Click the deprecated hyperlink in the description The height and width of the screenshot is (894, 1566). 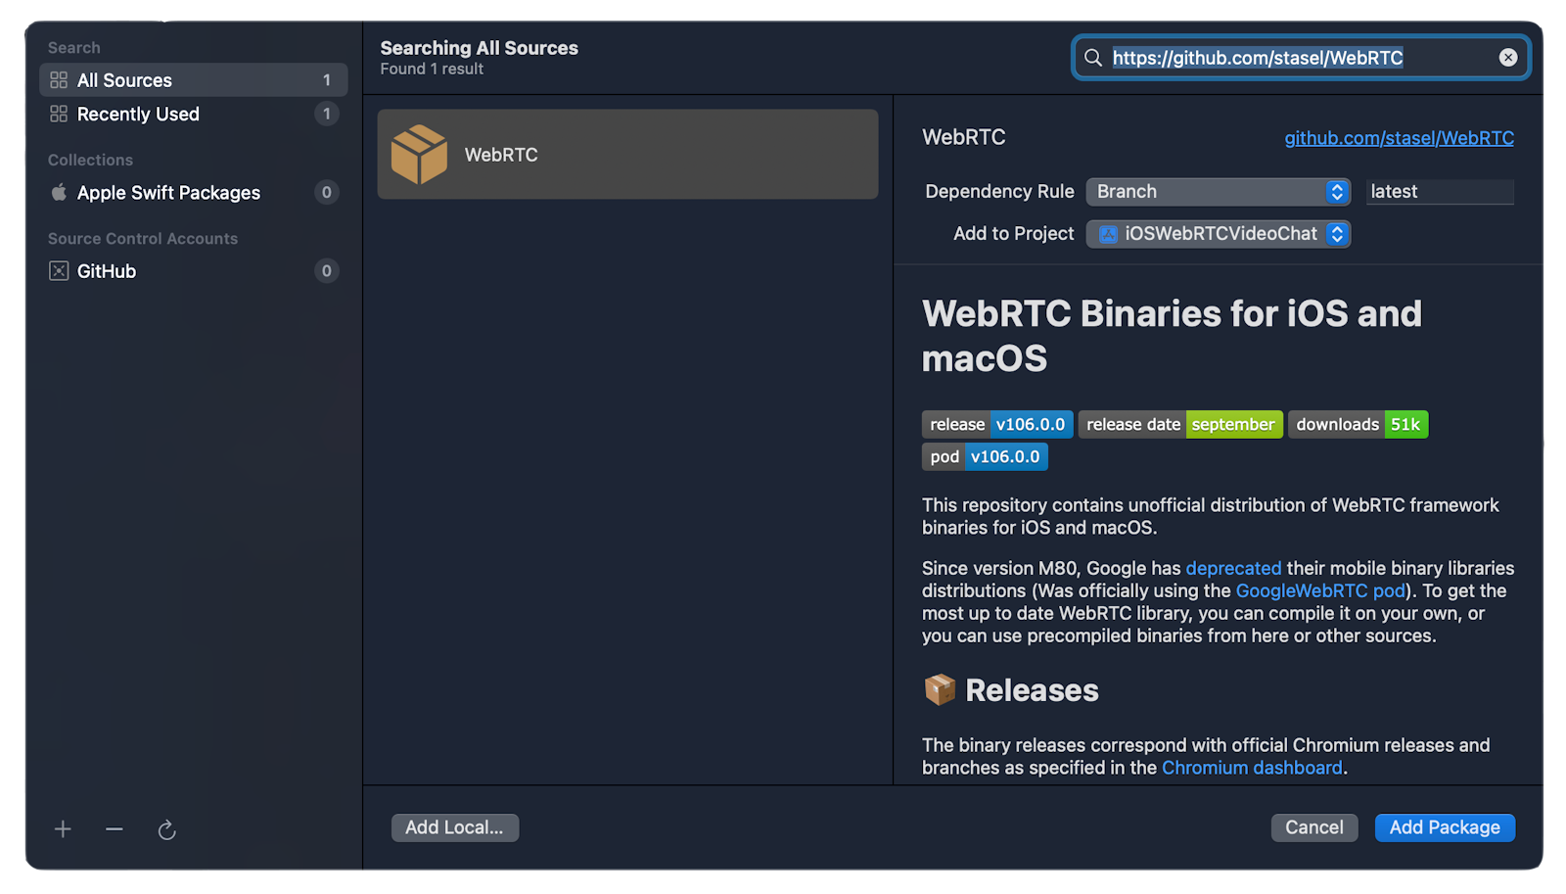pos(1233,568)
